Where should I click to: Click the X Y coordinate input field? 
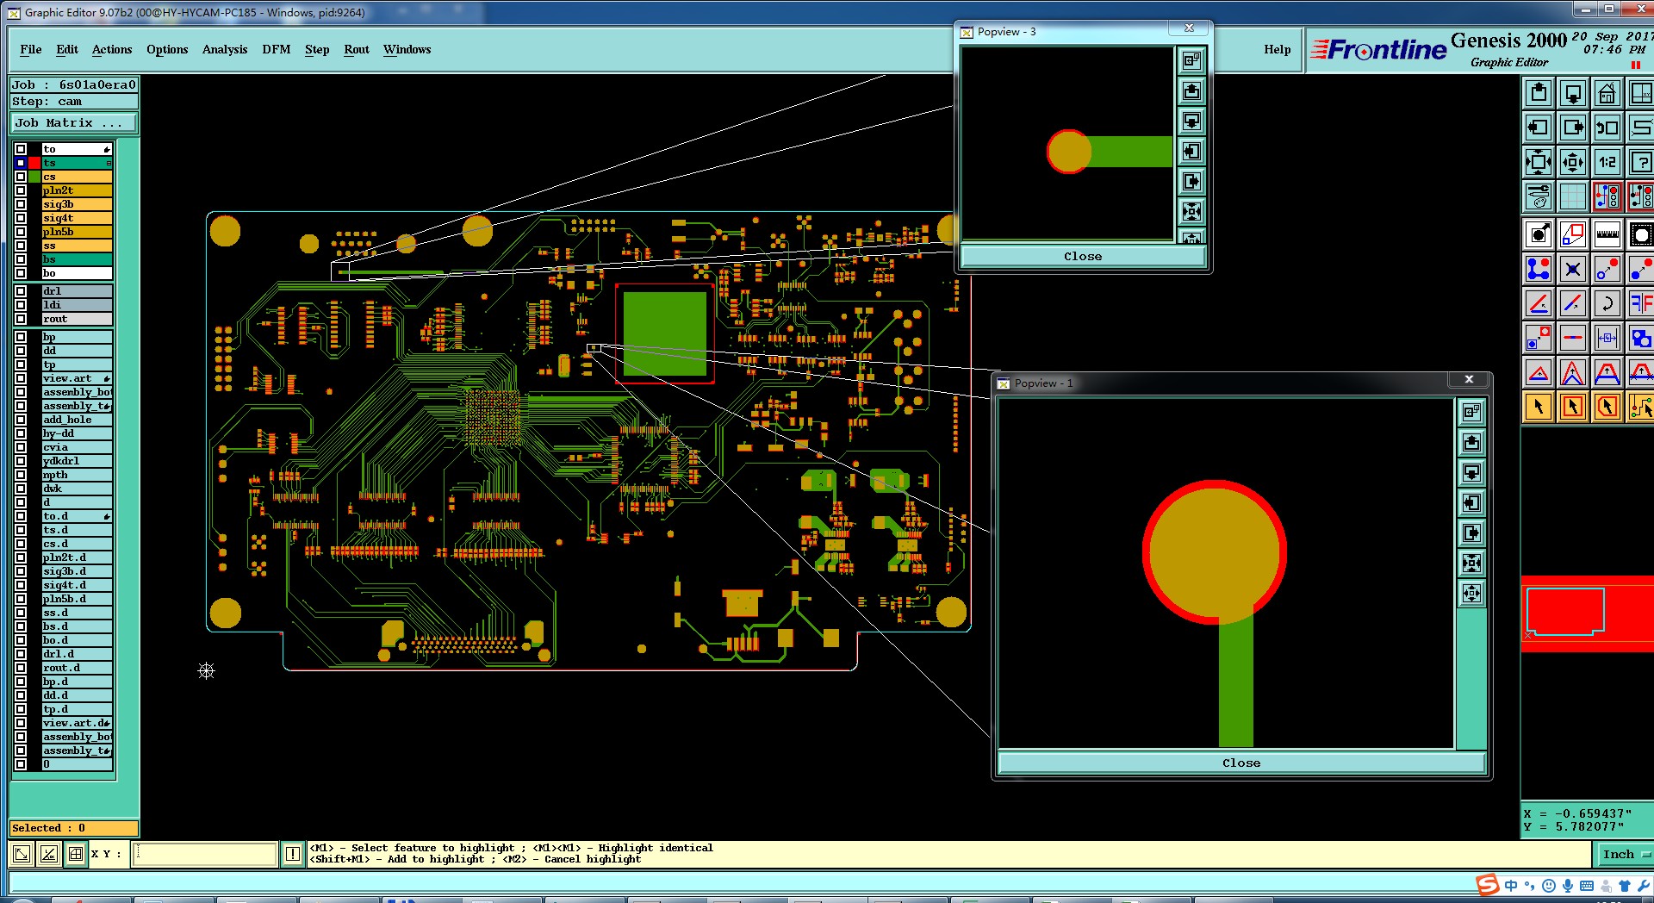point(205,854)
